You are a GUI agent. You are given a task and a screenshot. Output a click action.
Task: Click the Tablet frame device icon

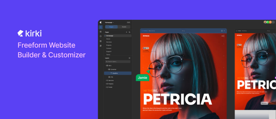[237, 31]
